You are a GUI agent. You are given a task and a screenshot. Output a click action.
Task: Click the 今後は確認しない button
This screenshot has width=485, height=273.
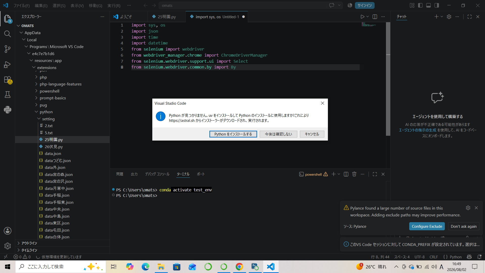click(x=278, y=134)
